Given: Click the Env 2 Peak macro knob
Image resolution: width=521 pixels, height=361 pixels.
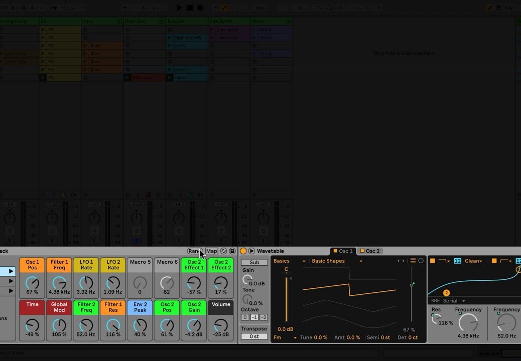Looking at the screenshot, I should [x=140, y=325].
